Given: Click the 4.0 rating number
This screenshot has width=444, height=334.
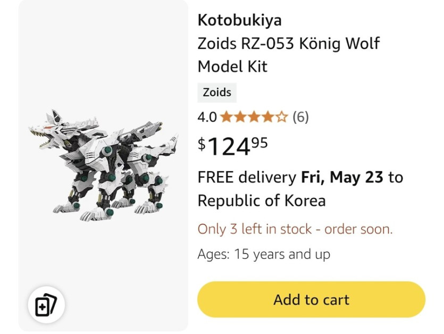Looking at the screenshot, I should coord(207,117).
